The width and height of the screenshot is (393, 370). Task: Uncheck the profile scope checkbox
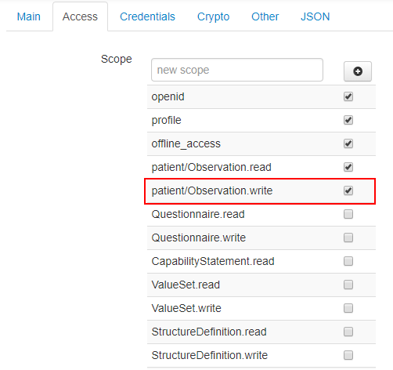click(348, 120)
